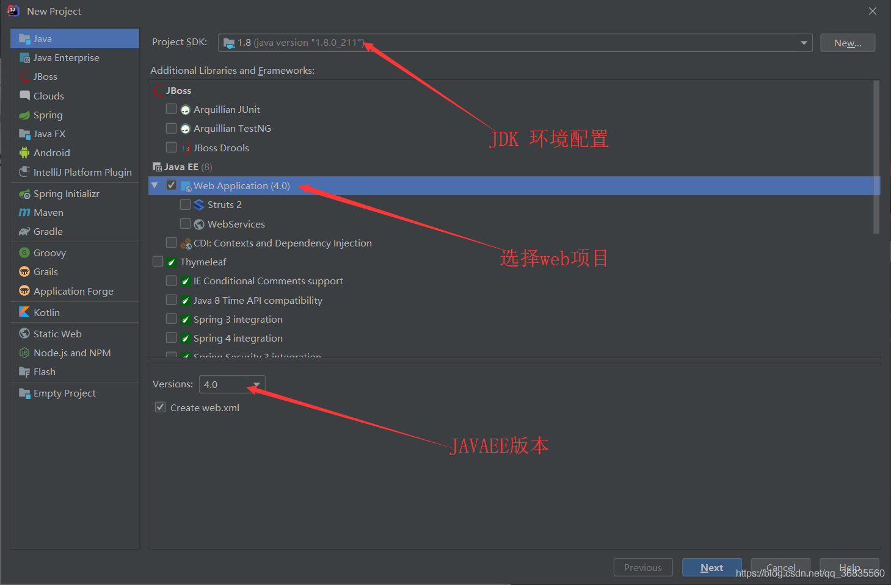Click the Java Enterprise icon
The width and height of the screenshot is (891, 585).
click(24, 58)
